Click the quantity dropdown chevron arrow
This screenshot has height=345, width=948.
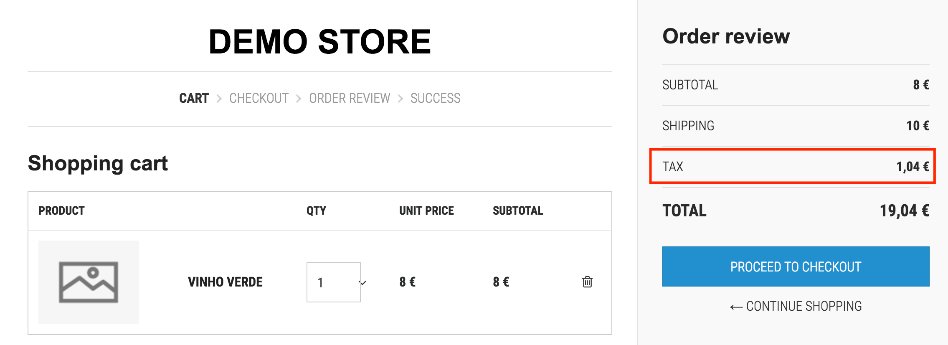pyautogui.click(x=362, y=283)
